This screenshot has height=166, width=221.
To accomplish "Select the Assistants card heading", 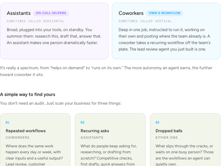I will coord(19,13).
